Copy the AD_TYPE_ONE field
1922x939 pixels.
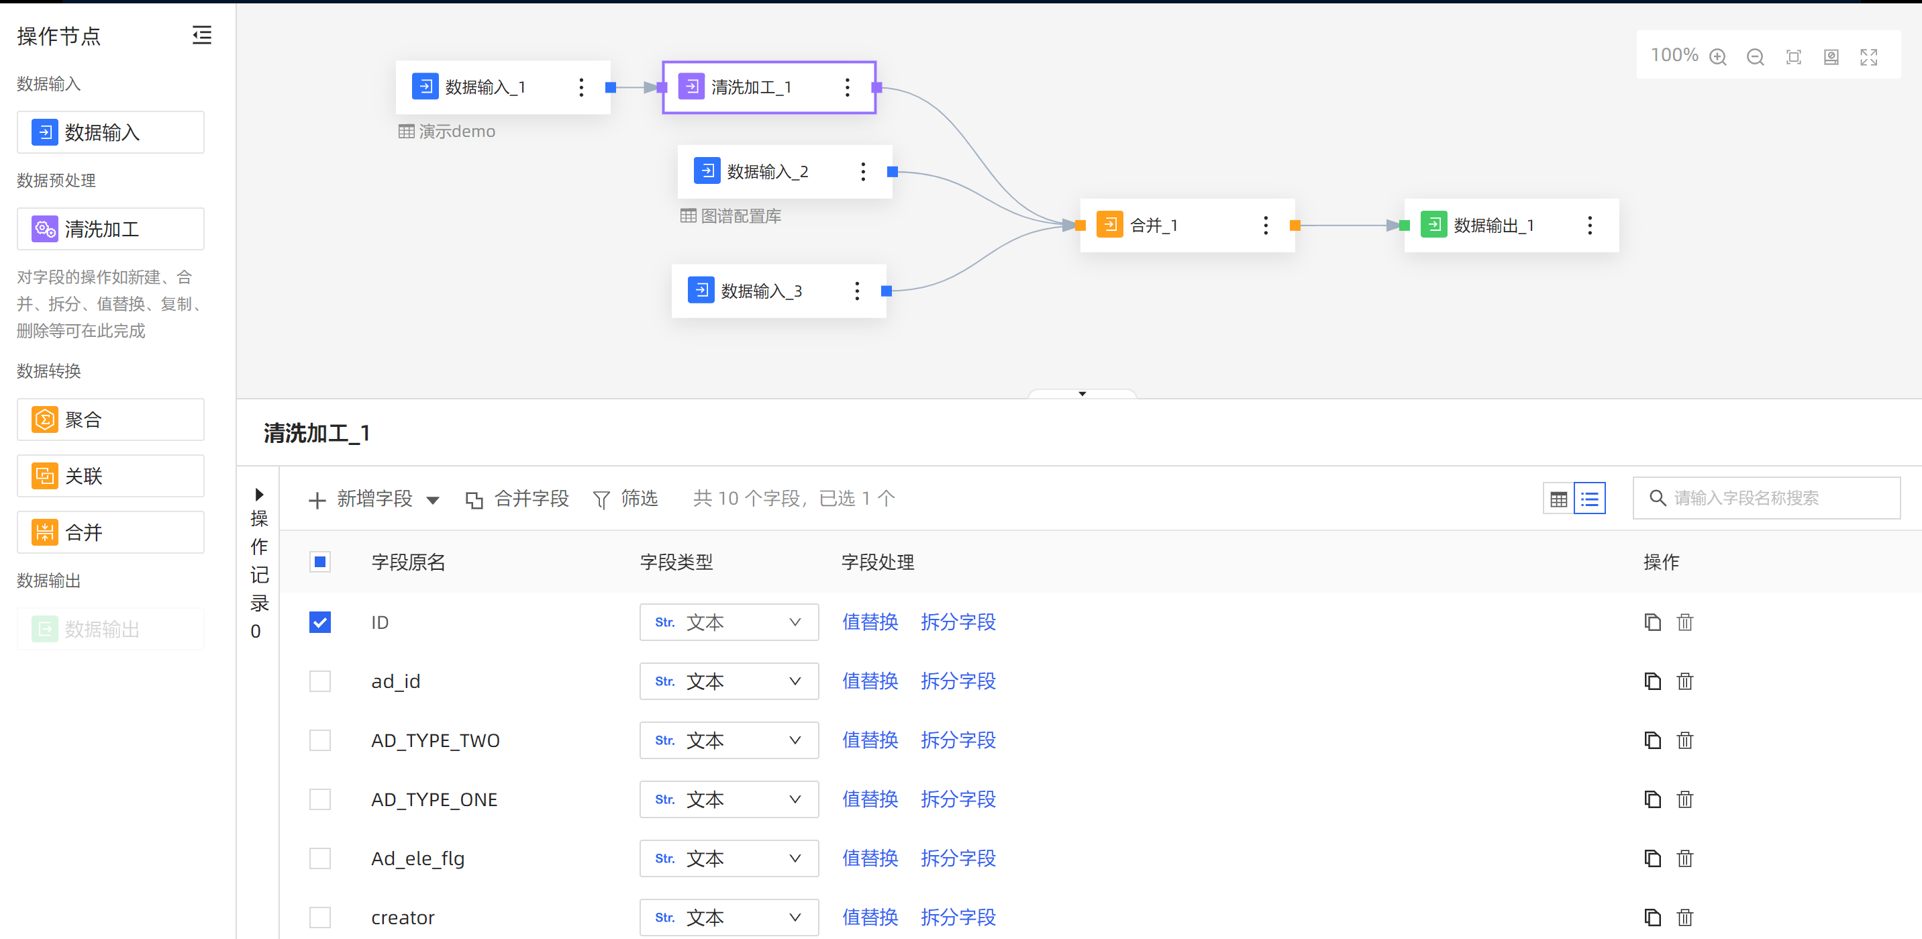[1653, 799]
